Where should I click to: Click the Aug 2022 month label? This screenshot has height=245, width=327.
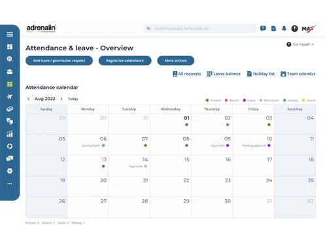click(45, 99)
